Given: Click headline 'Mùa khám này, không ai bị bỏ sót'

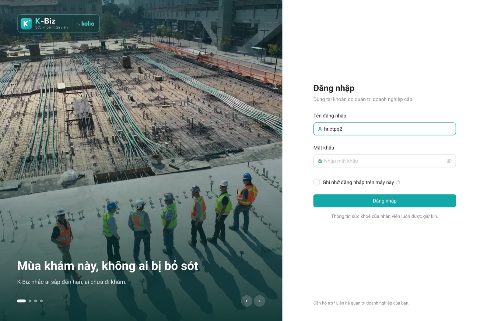Looking at the screenshot, I should 108,266.
